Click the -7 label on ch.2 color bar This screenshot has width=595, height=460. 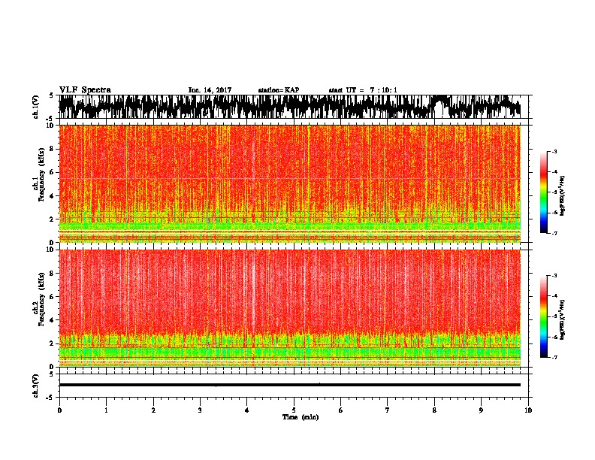coord(554,357)
